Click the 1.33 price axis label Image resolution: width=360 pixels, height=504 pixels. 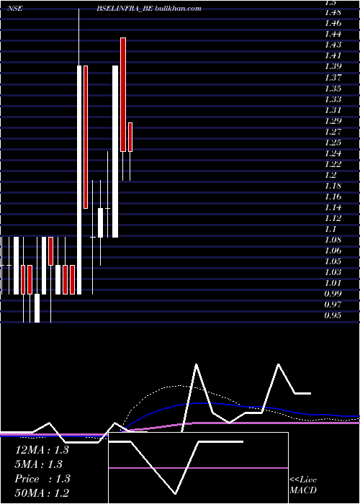[333, 99]
